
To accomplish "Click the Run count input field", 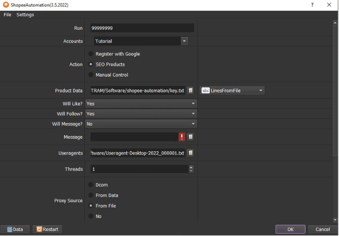I will pos(142,28).
